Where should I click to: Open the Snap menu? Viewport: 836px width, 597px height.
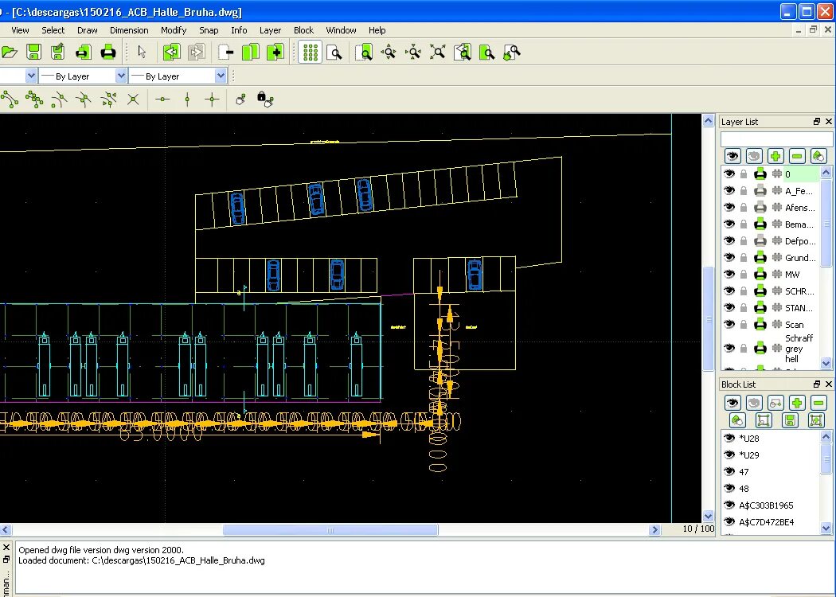click(x=209, y=30)
